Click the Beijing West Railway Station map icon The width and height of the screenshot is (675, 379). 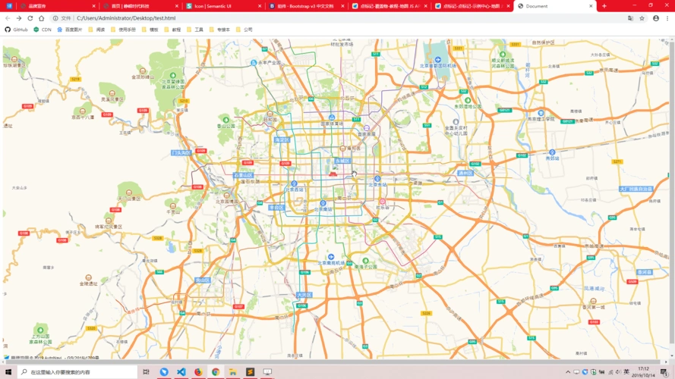tap(295, 183)
